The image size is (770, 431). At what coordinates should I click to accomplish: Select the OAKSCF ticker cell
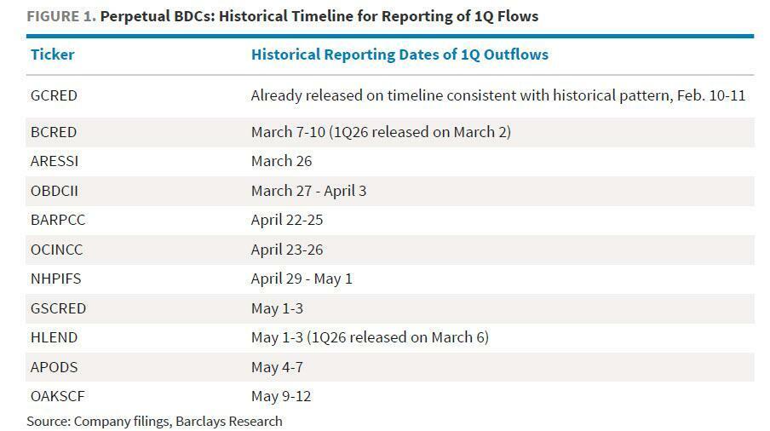(x=58, y=396)
